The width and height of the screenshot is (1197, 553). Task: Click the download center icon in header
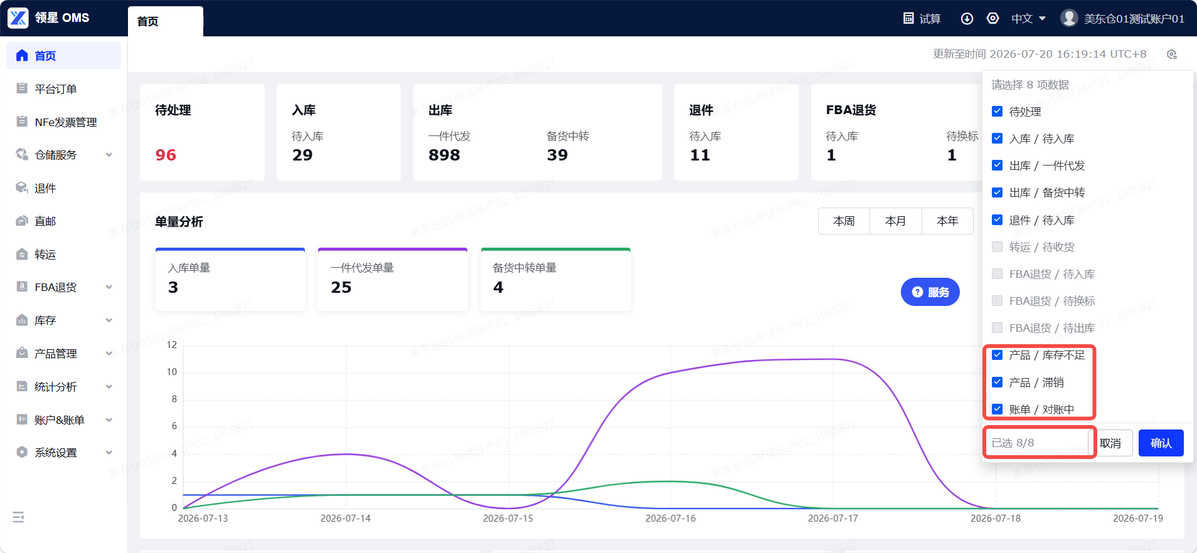(967, 19)
